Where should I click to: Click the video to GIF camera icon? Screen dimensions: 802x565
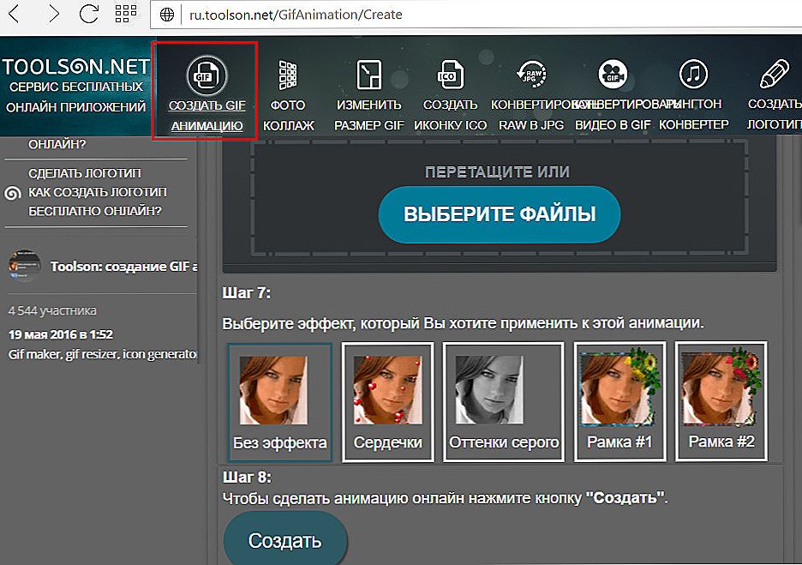point(613,75)
